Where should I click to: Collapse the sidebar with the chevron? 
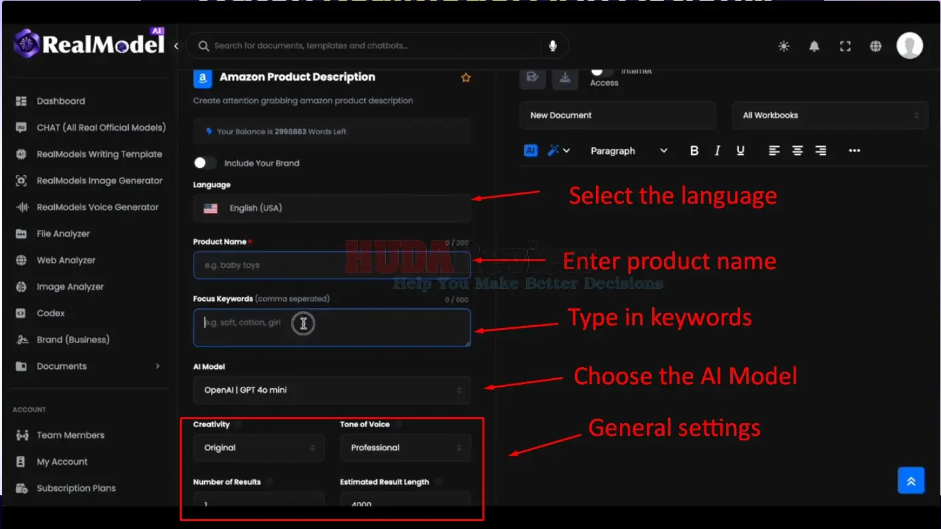(x=176, y=46)
